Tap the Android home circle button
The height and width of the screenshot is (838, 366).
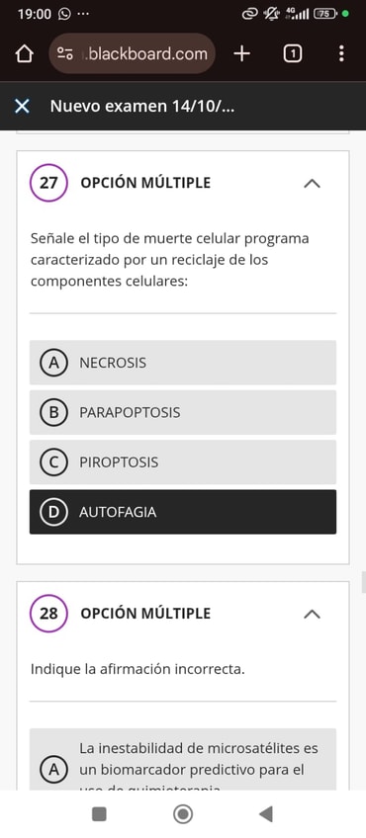tap(183, 814)
